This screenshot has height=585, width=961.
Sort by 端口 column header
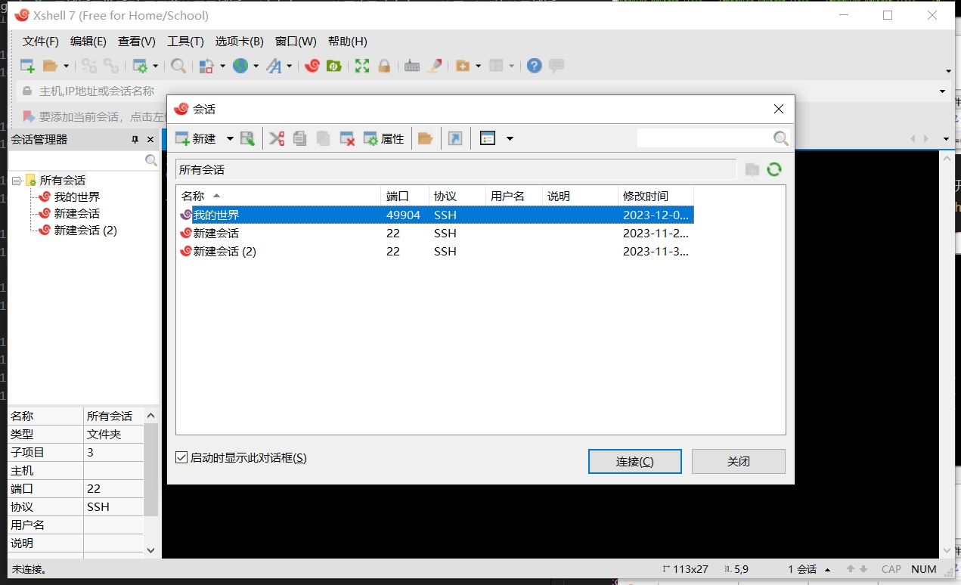(x=405, y=196)
